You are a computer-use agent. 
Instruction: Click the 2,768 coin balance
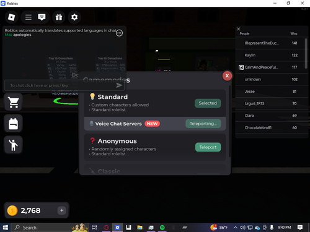[x=30, y=210]
